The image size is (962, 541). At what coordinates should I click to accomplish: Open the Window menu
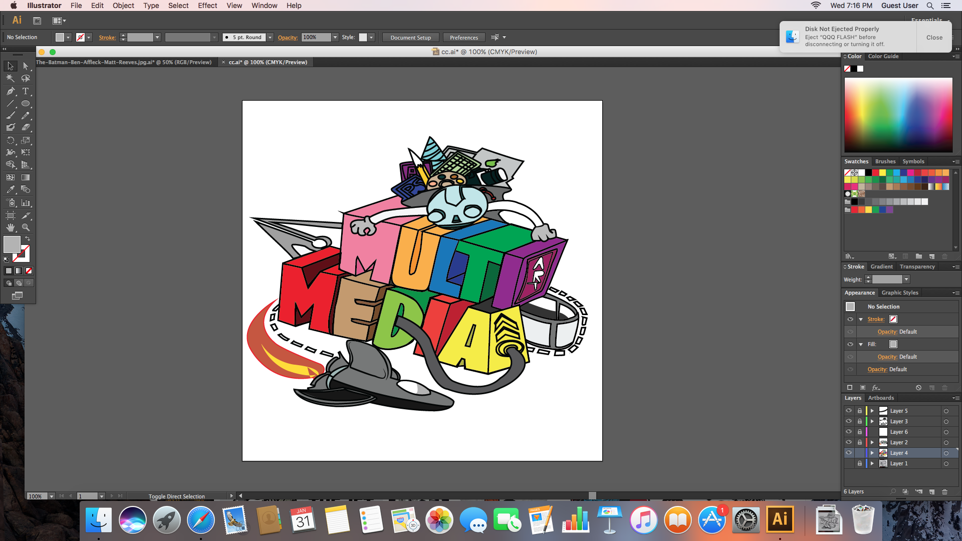pos(264,6)
